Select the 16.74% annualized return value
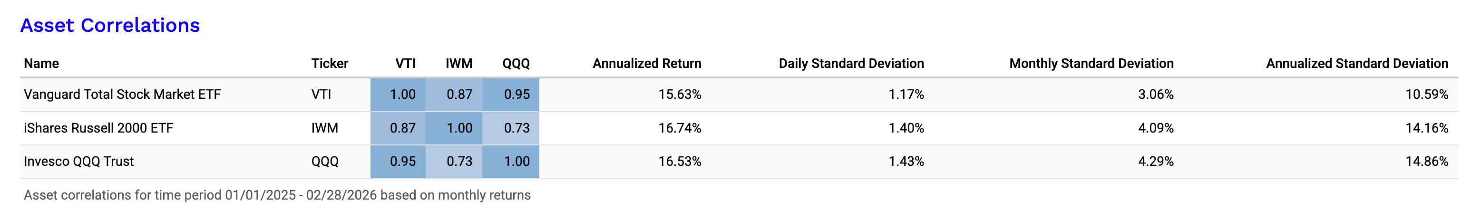Viewport: 1481px width, 211px height. (680, 128)
